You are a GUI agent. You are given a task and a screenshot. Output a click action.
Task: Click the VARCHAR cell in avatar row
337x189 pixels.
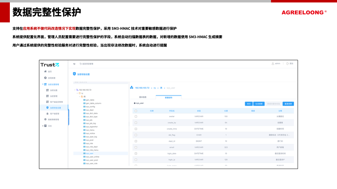pos(199,116)
